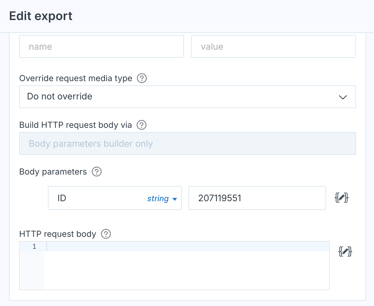Click the Override request media type label
The image size is (374, 306).
pyautogui.click(x=76, y=78)
